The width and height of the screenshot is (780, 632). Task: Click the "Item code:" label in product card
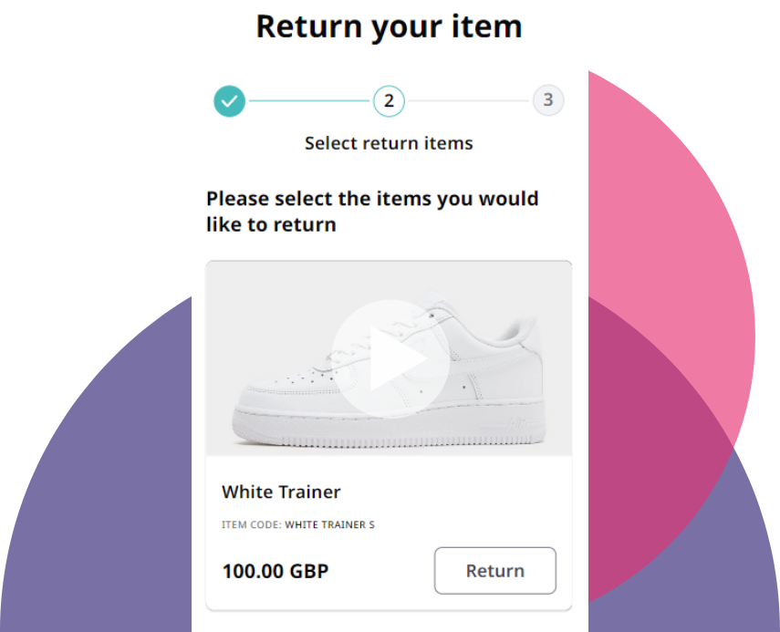(x=251, y=525)
